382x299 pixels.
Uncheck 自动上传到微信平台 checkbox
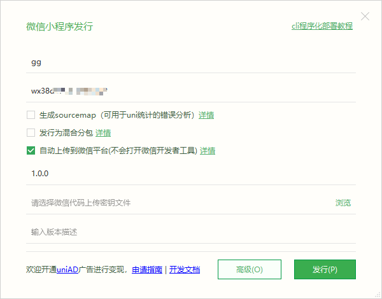(31, 151)
